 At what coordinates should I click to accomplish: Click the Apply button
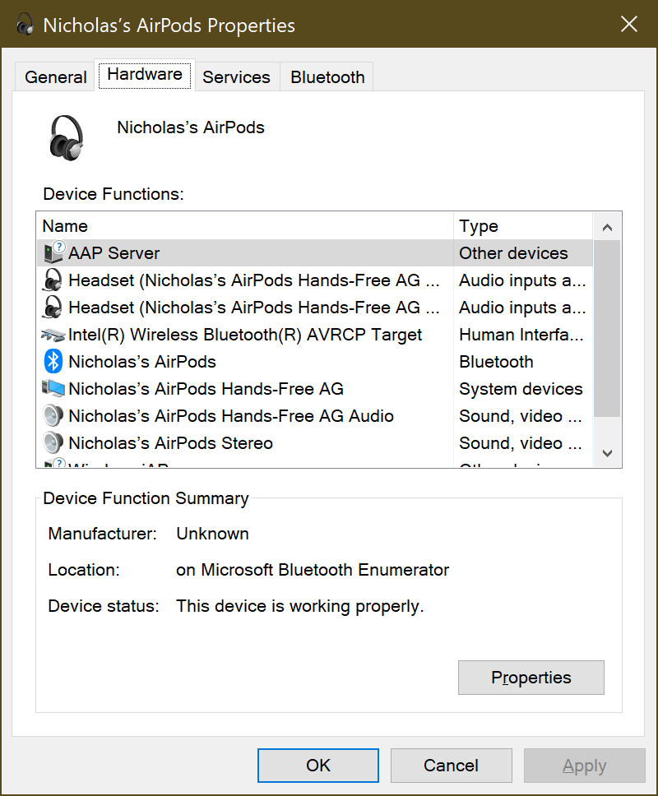pos(584,765)
